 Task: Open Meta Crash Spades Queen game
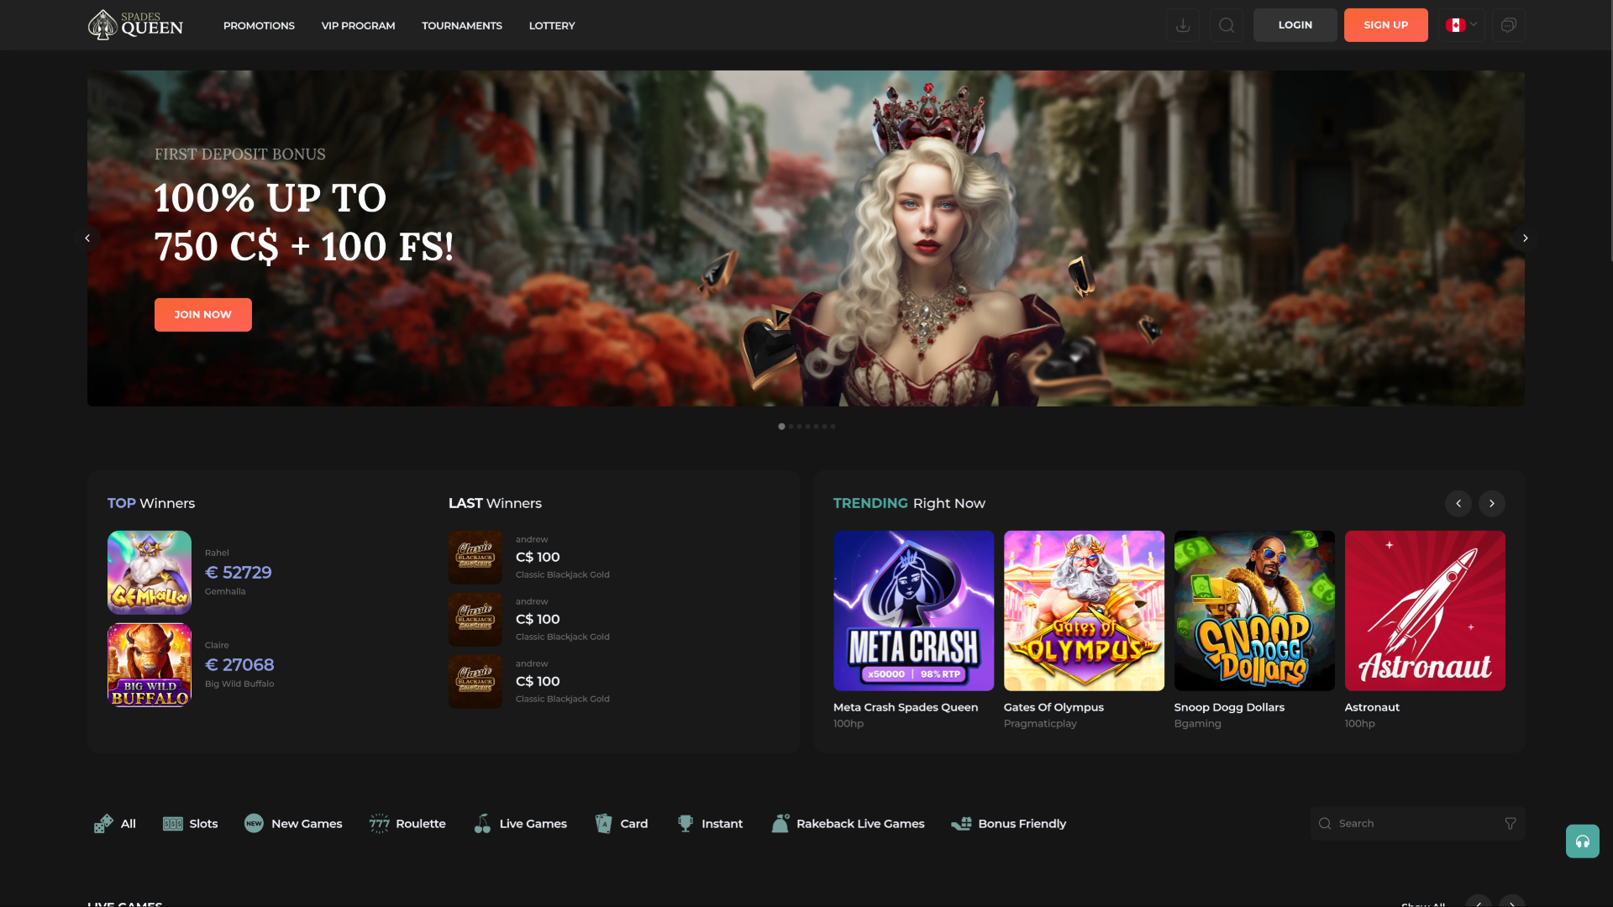coord(913,611)
